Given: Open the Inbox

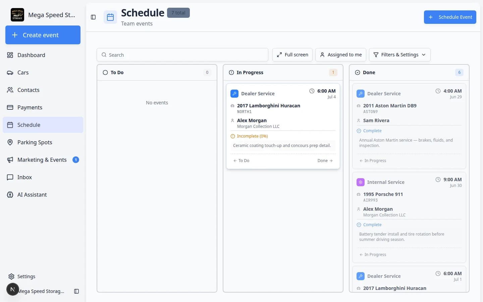Looking at the screenshot, I should pos(43,177).
